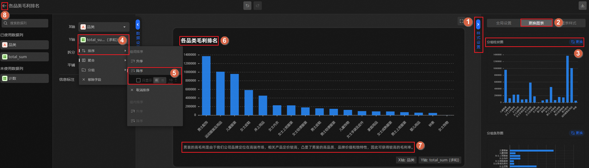Click 更换 for 分组柱状图
Viewport: 589px width, 168px height.
(x=577, y=42)
